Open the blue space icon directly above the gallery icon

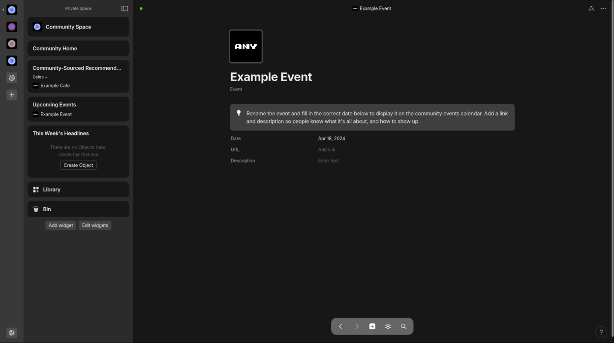pyautogui.click(x=12, y=61)
